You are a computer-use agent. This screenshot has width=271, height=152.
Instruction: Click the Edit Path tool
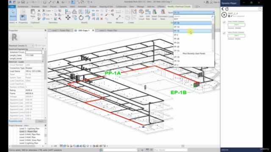click(148, 14)
